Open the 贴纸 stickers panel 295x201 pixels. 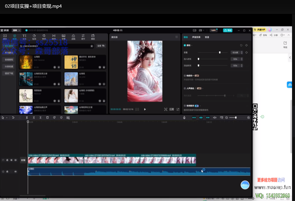(34, 37)
